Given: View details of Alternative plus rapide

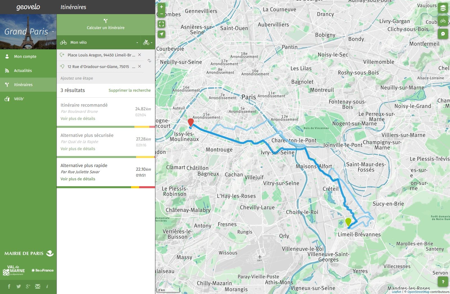Looking at the screenshot, I should [x=78, y=179].
